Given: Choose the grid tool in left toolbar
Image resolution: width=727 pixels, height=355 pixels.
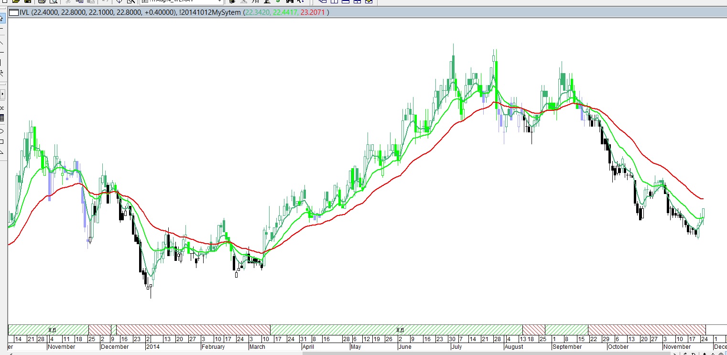Looking at the screenshot, I should click(2, 118).
